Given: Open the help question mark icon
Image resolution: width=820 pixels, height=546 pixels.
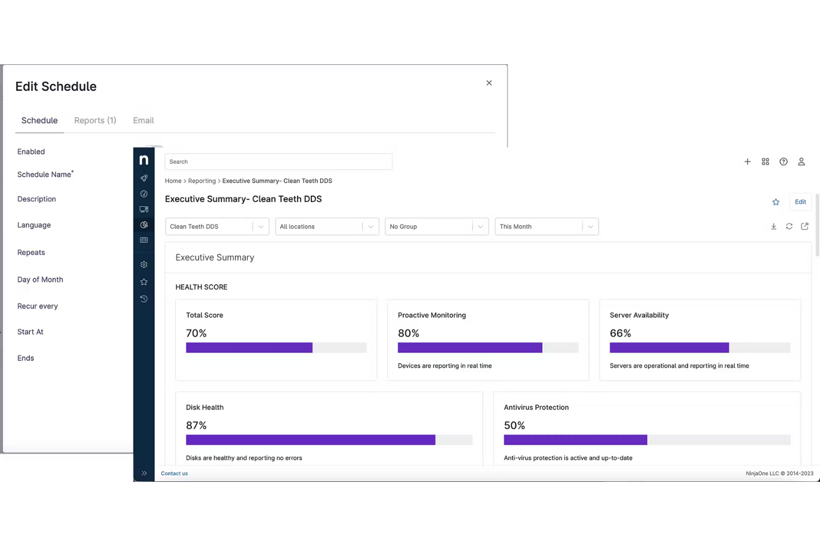Looking at the screenshot, I should tap(783, 162).
